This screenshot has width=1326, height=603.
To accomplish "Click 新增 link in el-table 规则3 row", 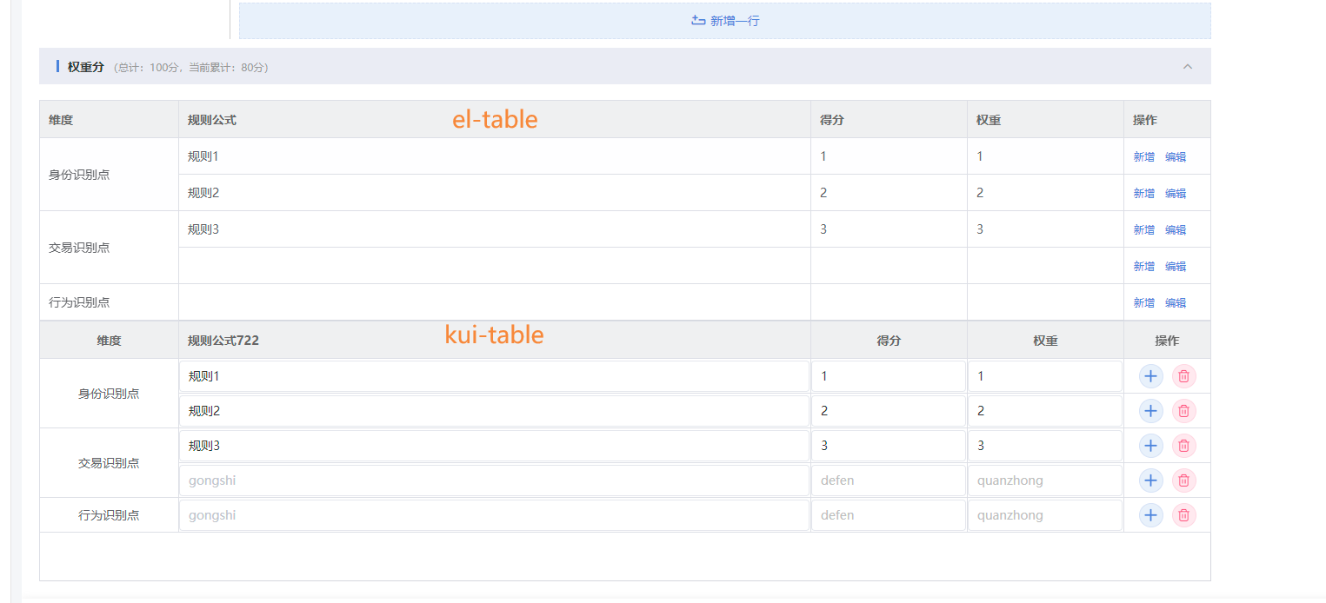I will [1143, 230].
